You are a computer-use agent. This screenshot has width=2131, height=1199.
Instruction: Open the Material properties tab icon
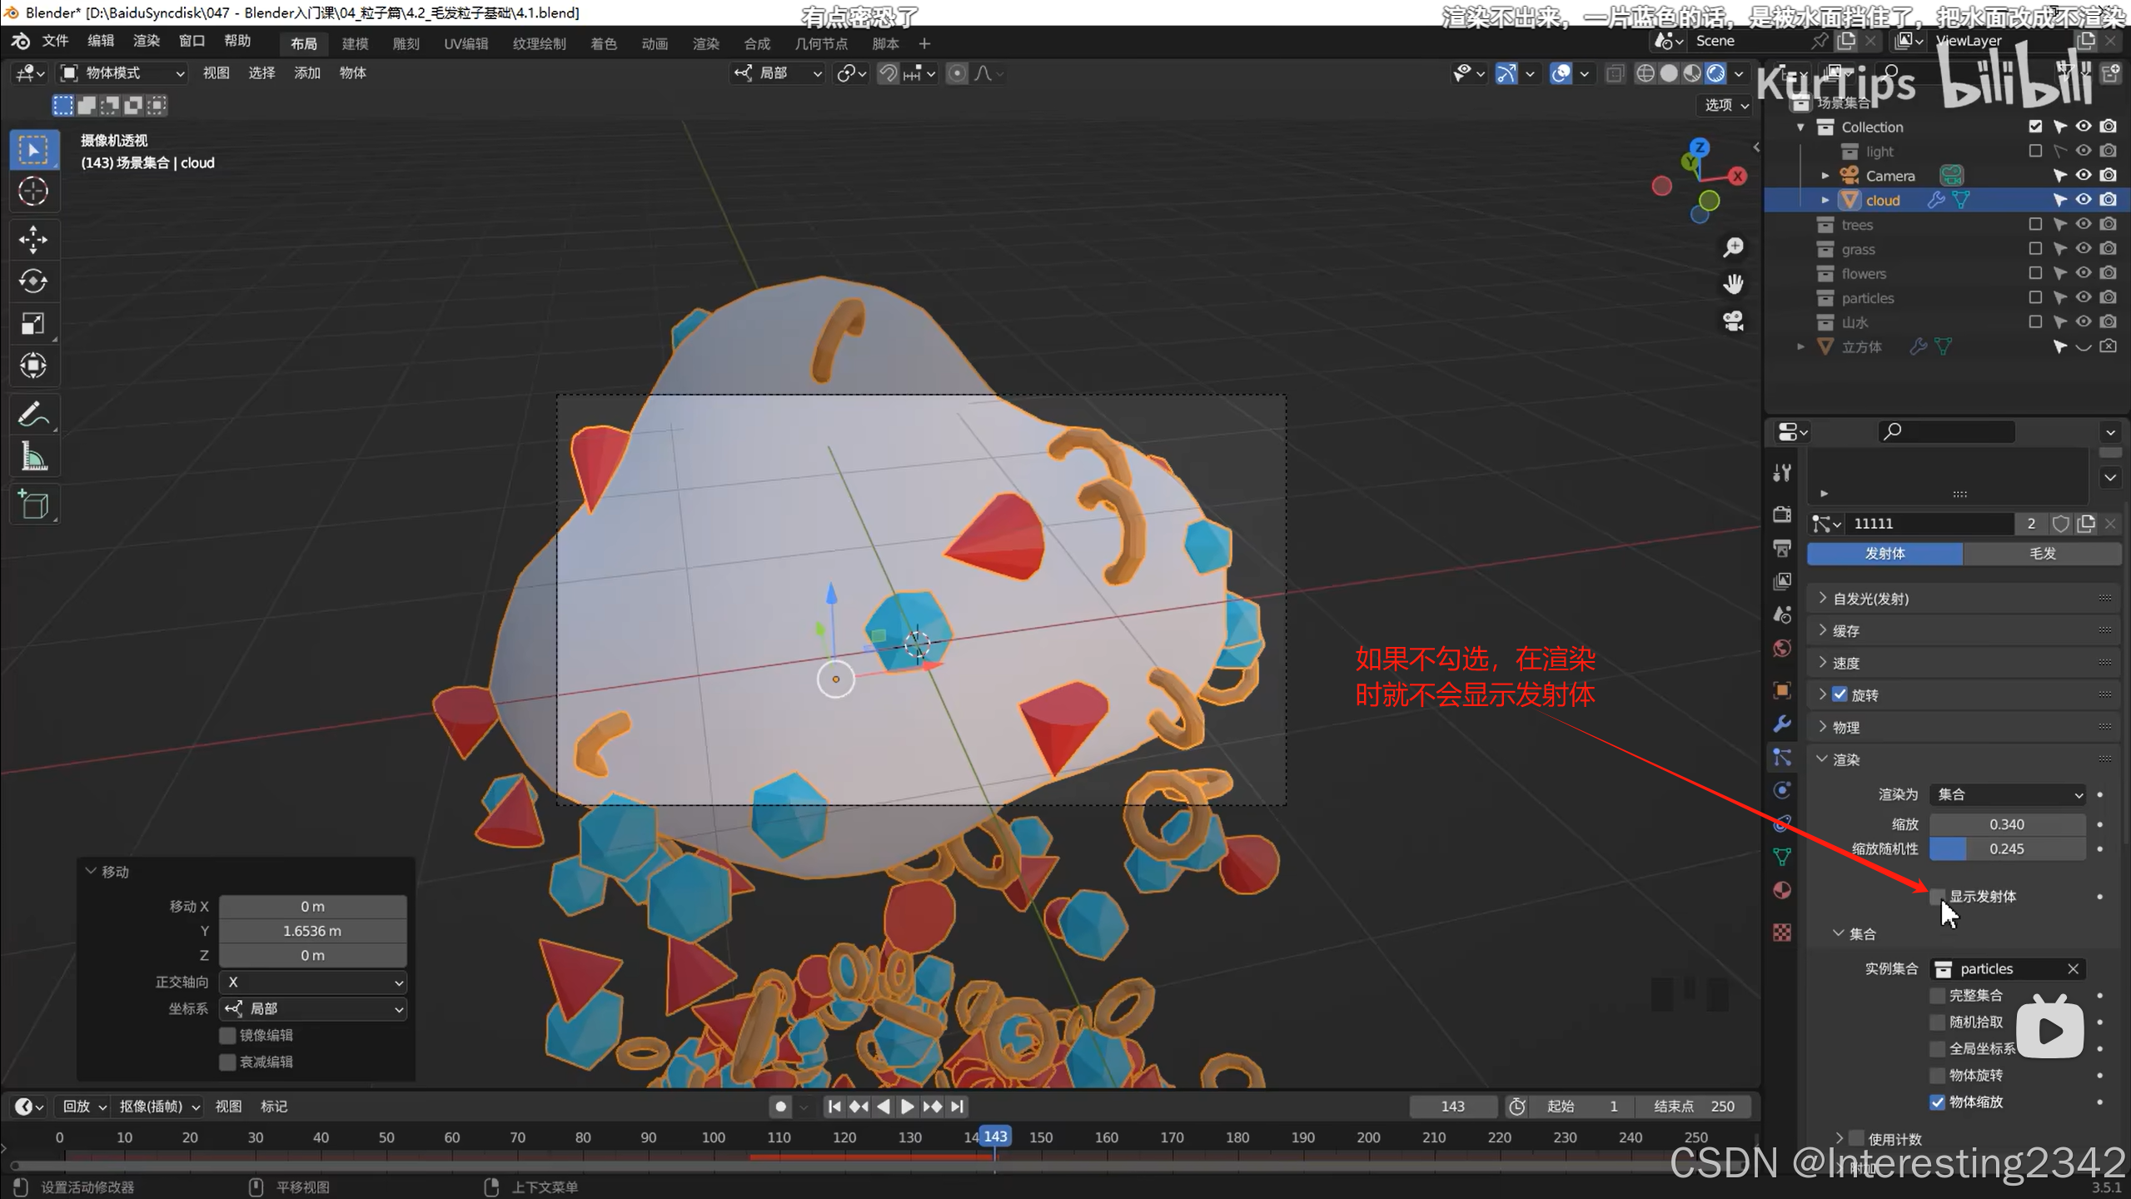coord(1782,890)
